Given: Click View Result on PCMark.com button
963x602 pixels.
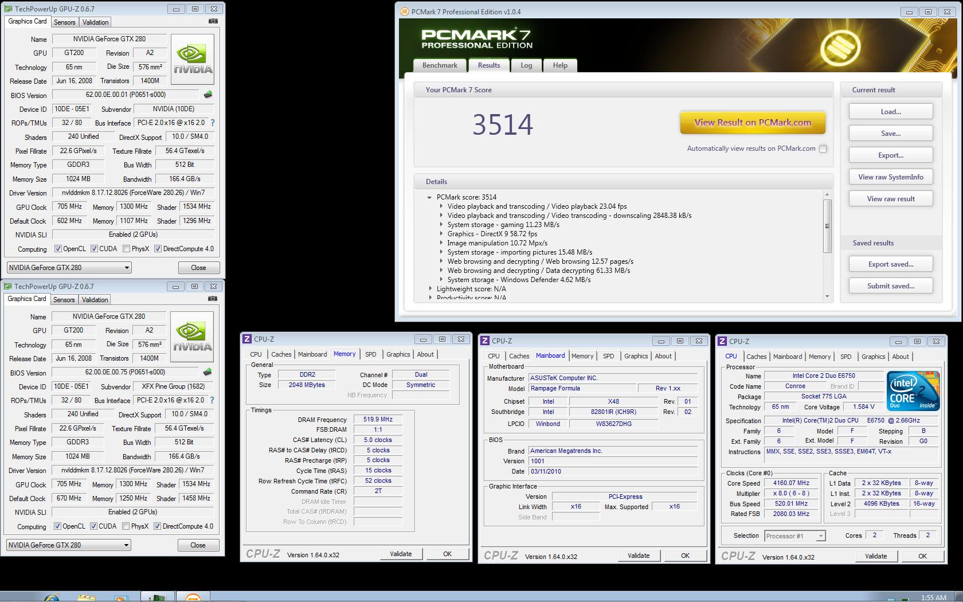Looking at the screenshot, I should [x=753, y=123].
